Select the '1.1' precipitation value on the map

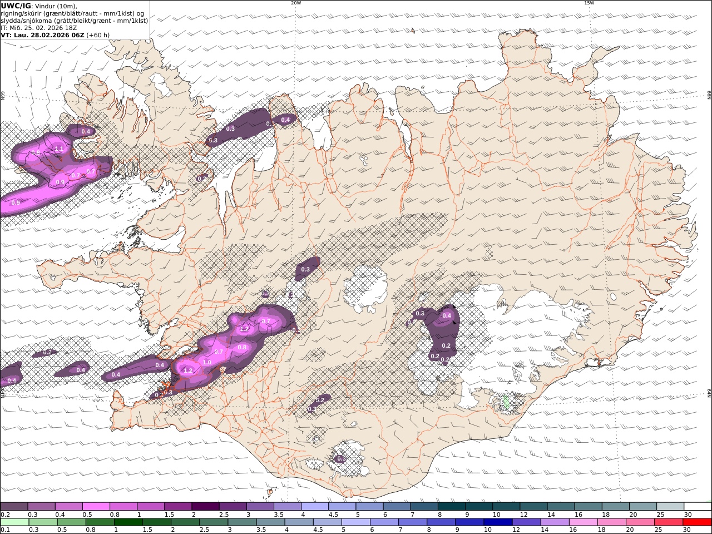[60, 149]
